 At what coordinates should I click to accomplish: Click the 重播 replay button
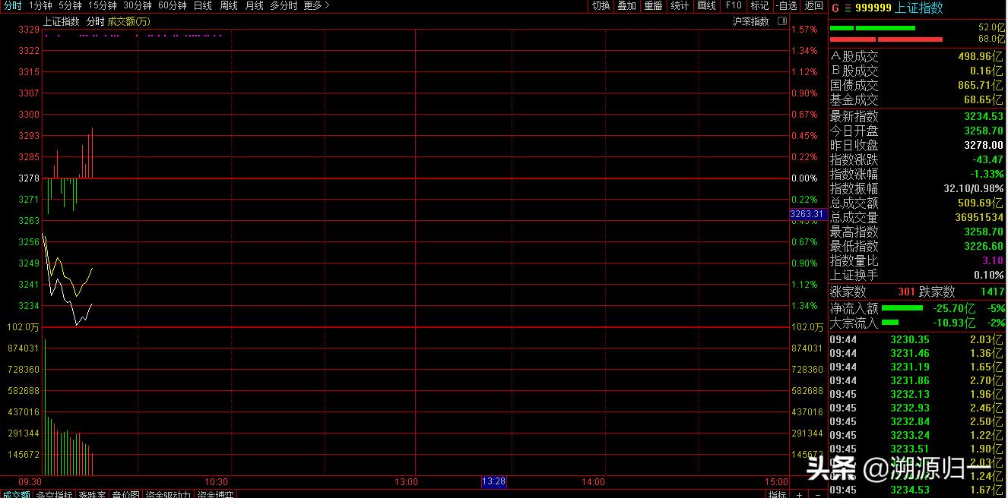(x=653, y=5)
